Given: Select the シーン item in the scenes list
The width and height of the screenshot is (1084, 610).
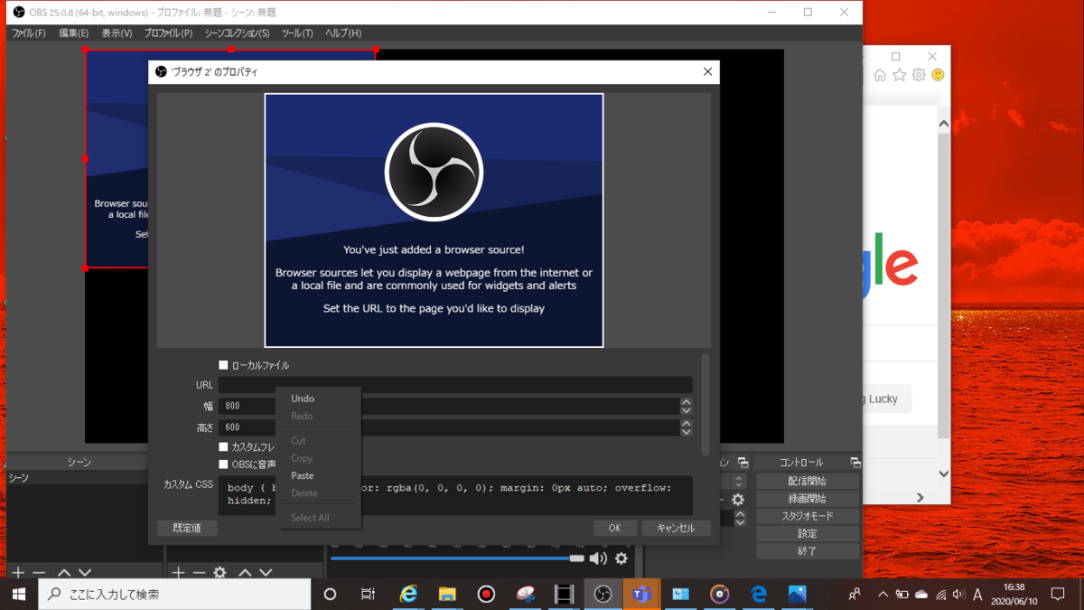Looking at the screenshot, I should tap(76, 478).
